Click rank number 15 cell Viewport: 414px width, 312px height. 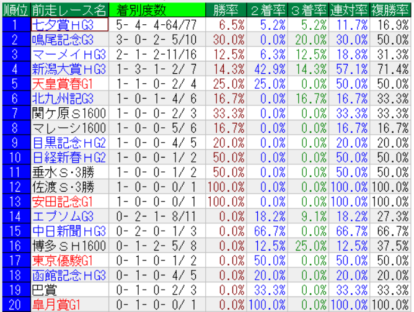[16, 231]
